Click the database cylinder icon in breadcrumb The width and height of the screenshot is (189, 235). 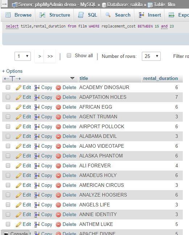pos(104,5)
